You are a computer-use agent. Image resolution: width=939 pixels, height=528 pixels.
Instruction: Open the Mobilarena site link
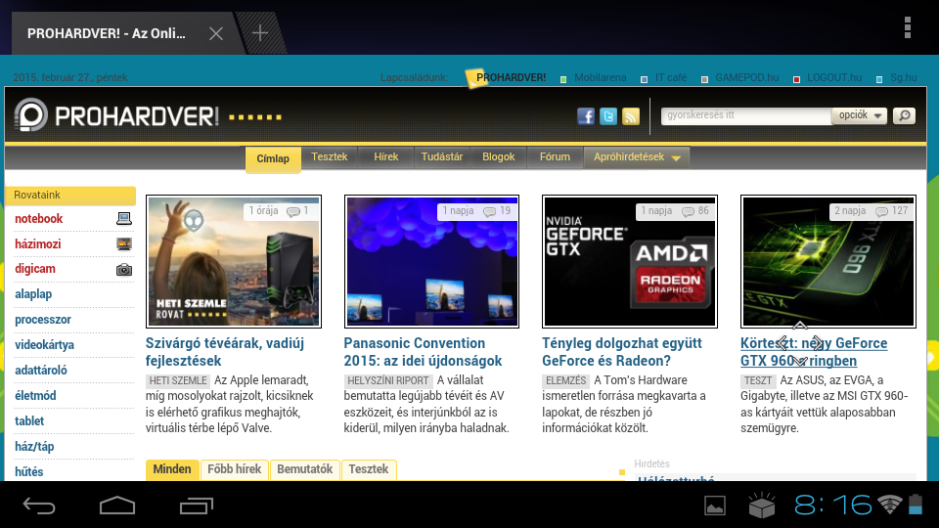(x=600, y=78)
